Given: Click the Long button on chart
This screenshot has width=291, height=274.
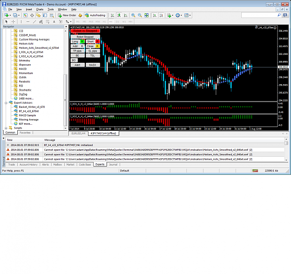Looking at the screenshot, I should coord(75,41).
